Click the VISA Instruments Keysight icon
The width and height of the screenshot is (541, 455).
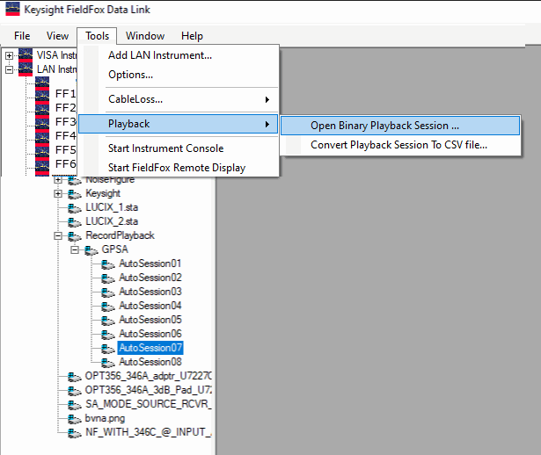click(26, 54)
